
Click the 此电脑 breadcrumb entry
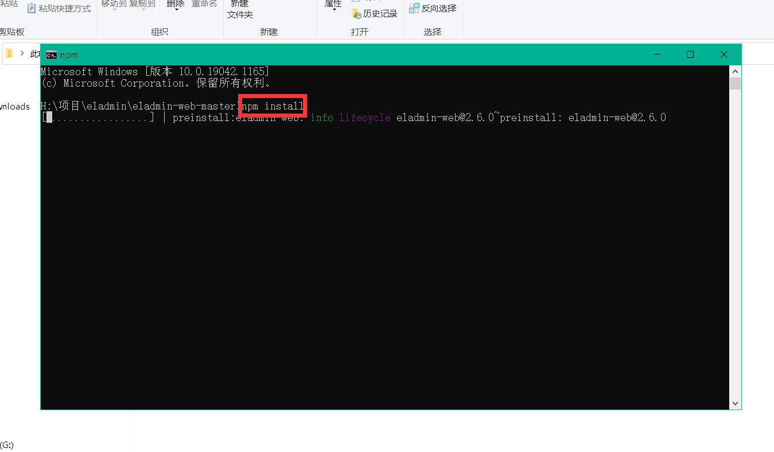(34, 53)
